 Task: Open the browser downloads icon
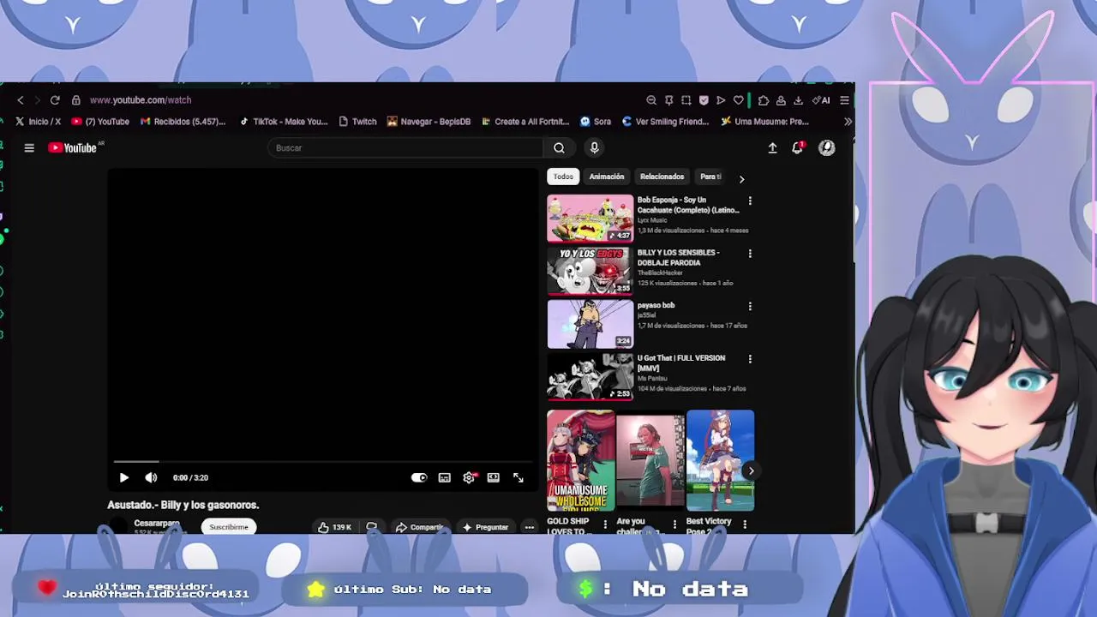tap(798, 100)
